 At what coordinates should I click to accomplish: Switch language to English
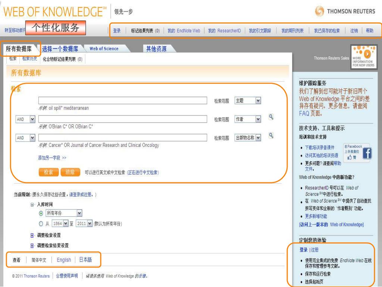pyautogui.click(x=64, y=260)
